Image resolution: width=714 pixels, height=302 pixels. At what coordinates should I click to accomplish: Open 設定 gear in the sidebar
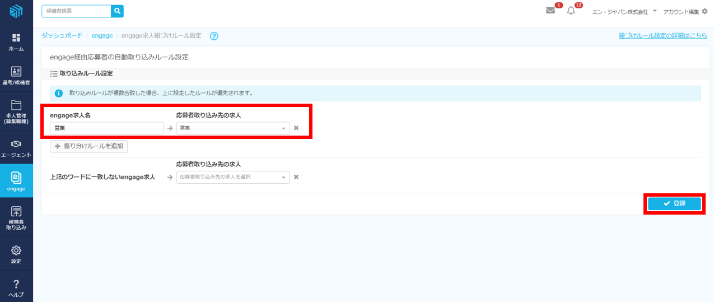16,254
